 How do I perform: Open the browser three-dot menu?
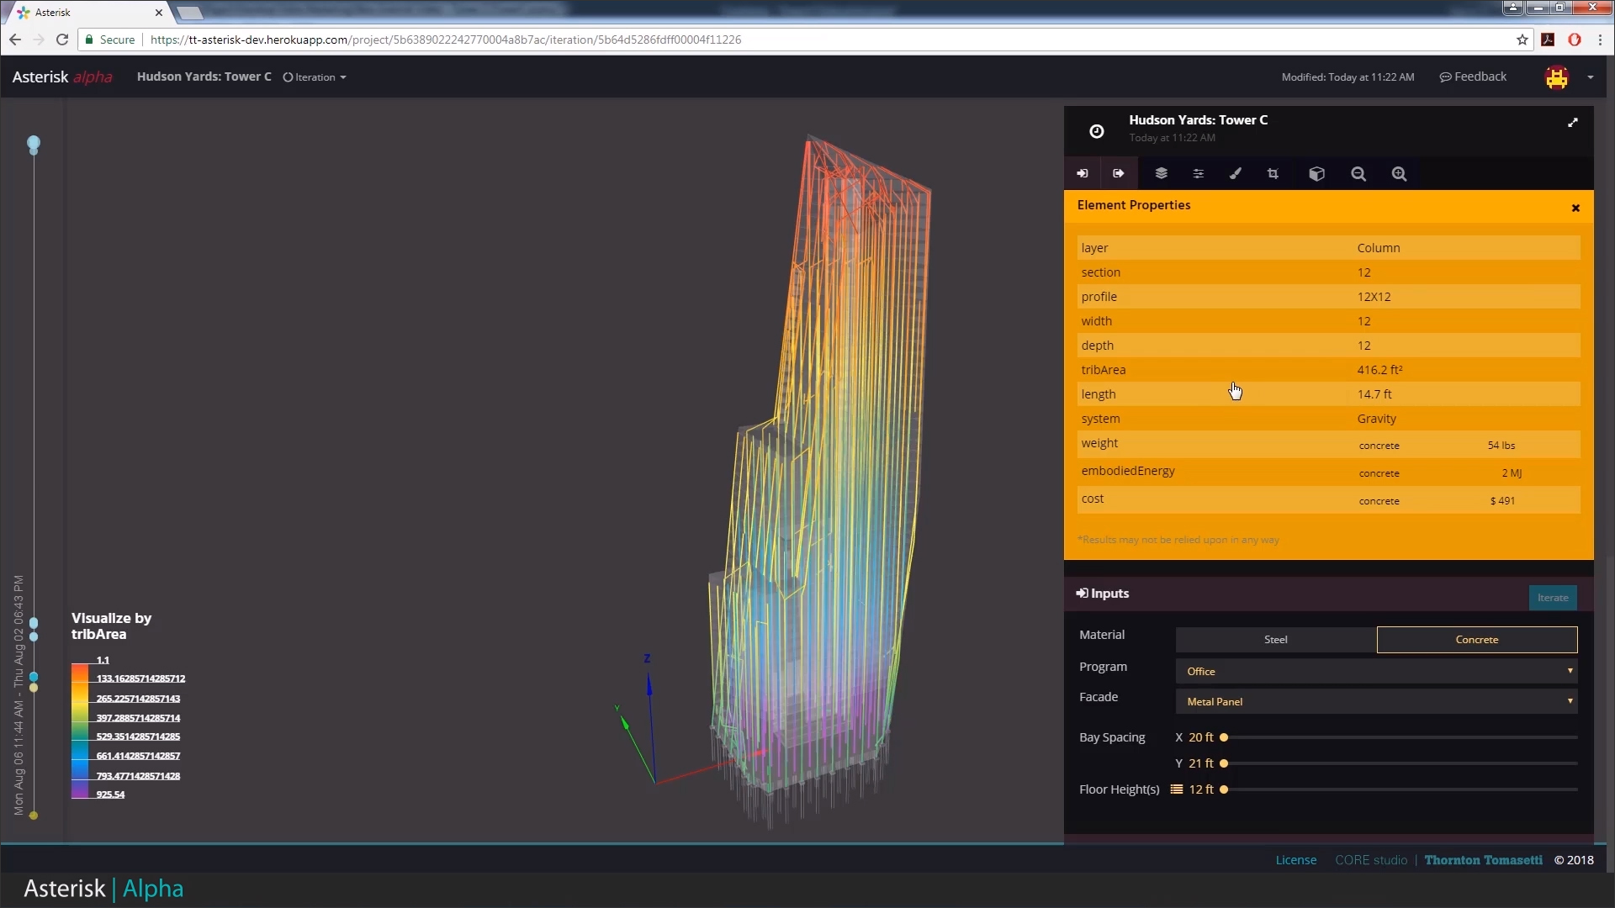pos(1600,40)
